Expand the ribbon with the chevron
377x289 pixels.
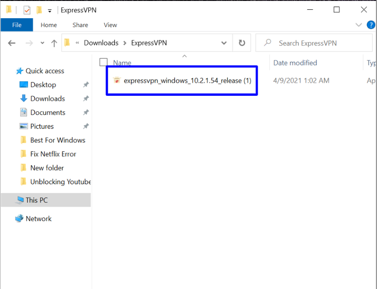[358, 25]
